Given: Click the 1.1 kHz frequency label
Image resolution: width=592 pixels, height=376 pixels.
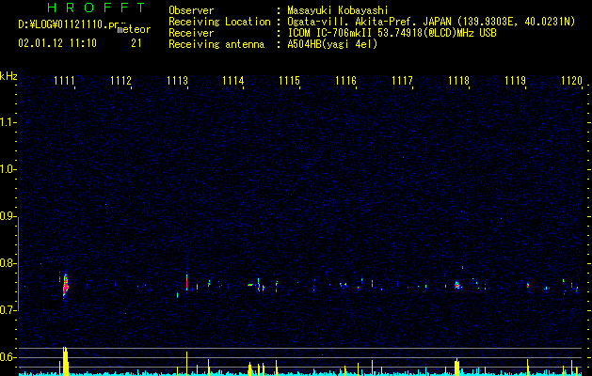Looking at the screenshot, I should tap(8, 122).
